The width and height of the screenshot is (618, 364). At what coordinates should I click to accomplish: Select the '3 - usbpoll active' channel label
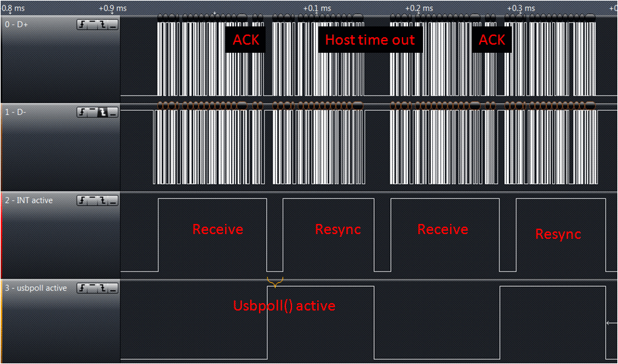coord(36,288)
